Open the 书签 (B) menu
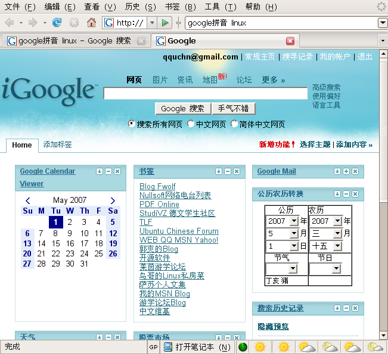The height and width of the screenshot is (354, 388). [x=181, y=7]
